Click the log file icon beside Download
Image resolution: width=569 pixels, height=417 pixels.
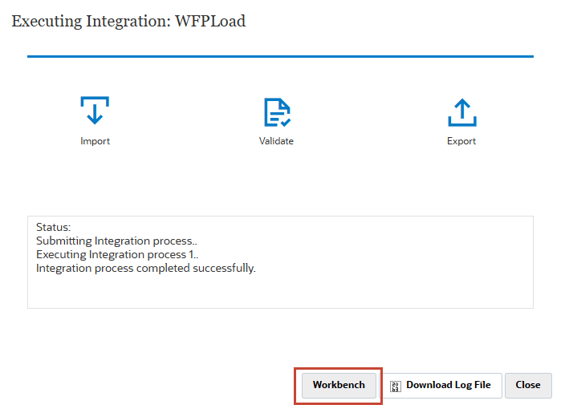[395, 386]
